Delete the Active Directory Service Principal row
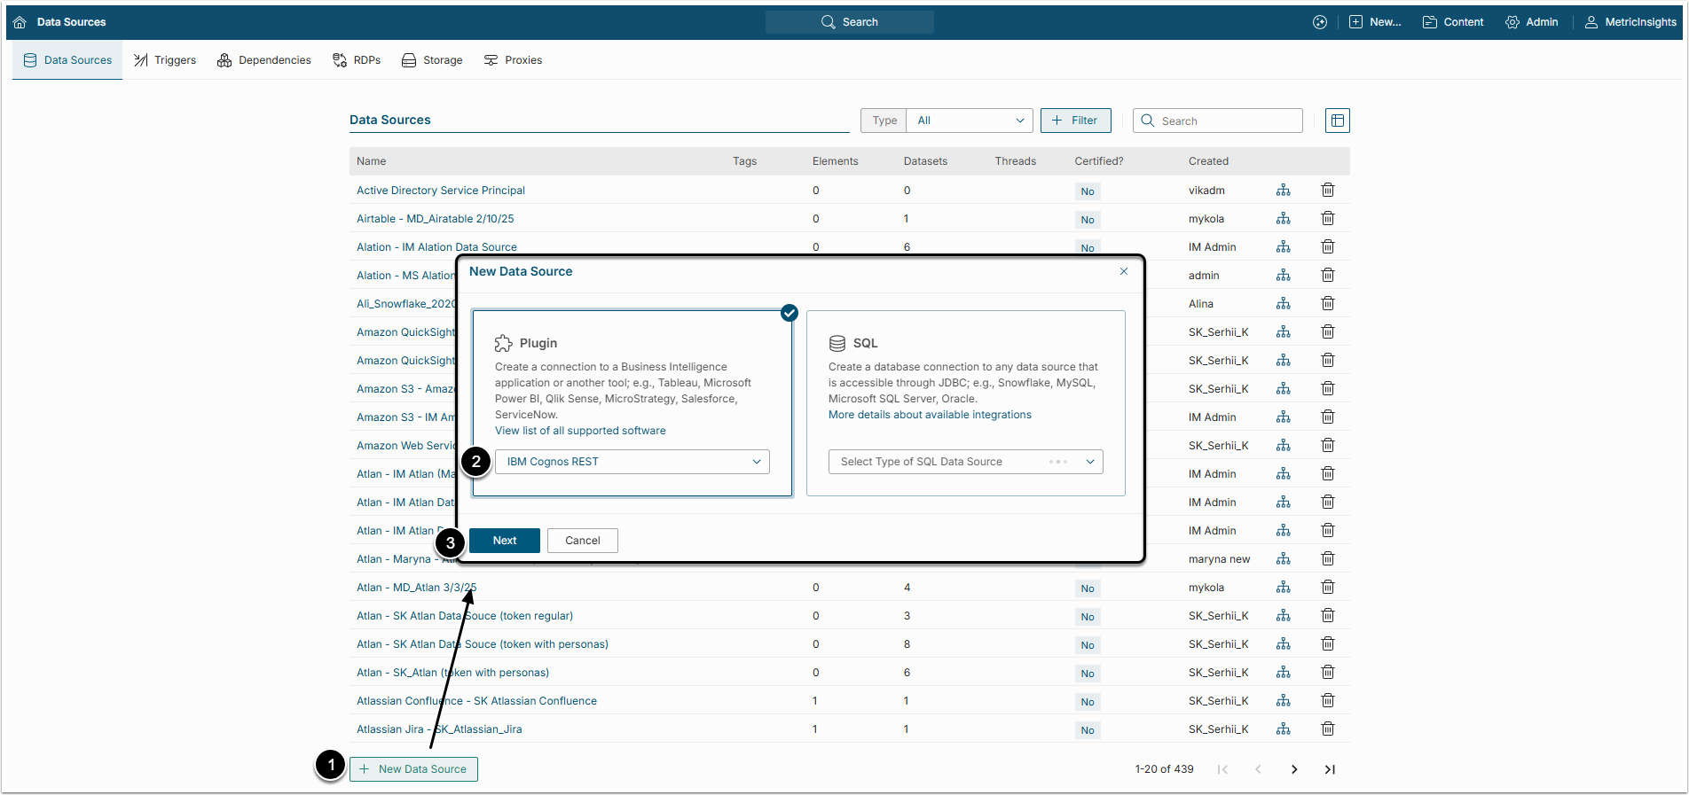The image size is (1689, 795). click(x=1327, y=191)
